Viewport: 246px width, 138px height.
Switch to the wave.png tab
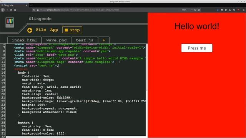coord(57,40)
